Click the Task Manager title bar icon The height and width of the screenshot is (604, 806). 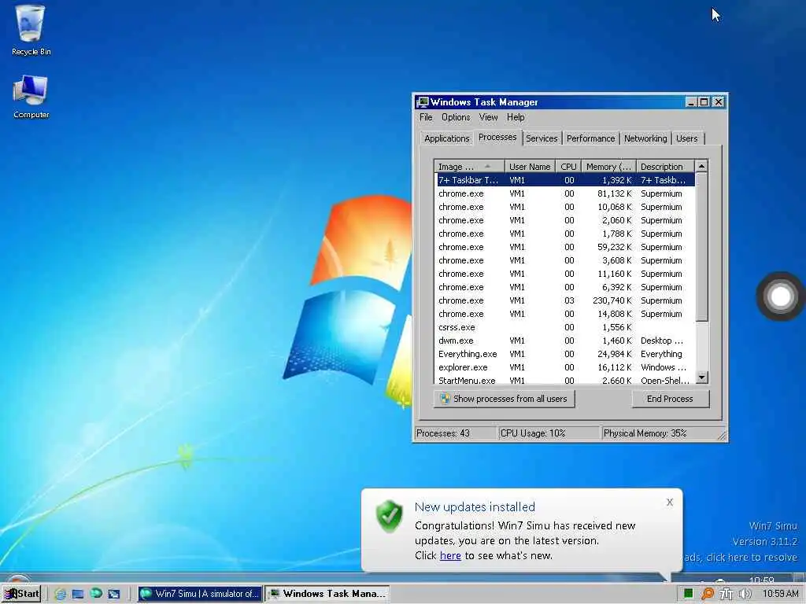(423, 101)
